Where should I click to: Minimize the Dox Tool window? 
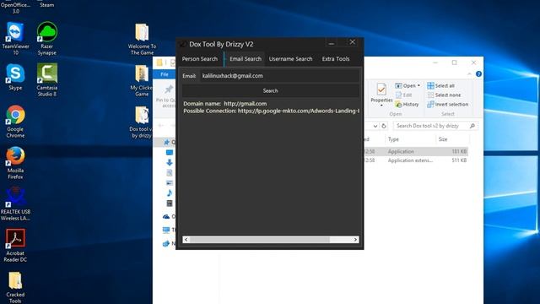coord(332,43)
